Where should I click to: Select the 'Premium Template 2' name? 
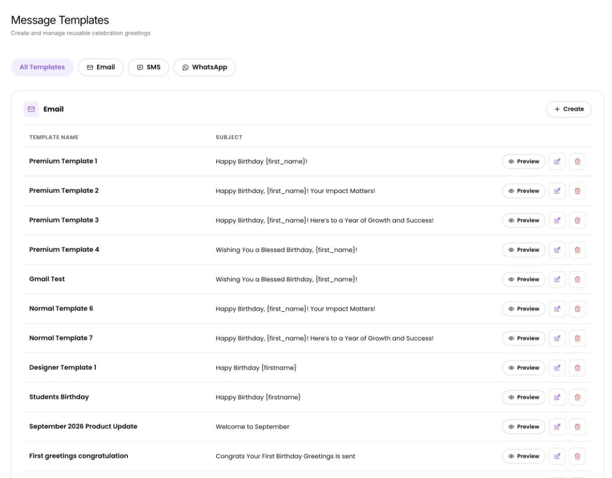pos(64,191)
